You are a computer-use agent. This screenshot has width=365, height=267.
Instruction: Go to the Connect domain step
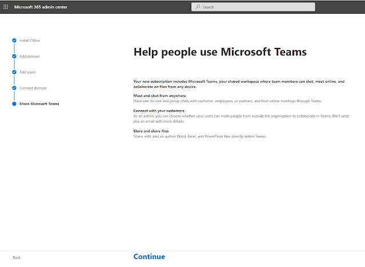(33, 88)
